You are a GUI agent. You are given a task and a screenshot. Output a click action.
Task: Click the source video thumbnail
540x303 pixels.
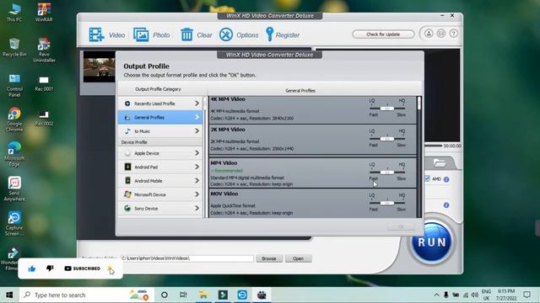(x=100, y=67)
